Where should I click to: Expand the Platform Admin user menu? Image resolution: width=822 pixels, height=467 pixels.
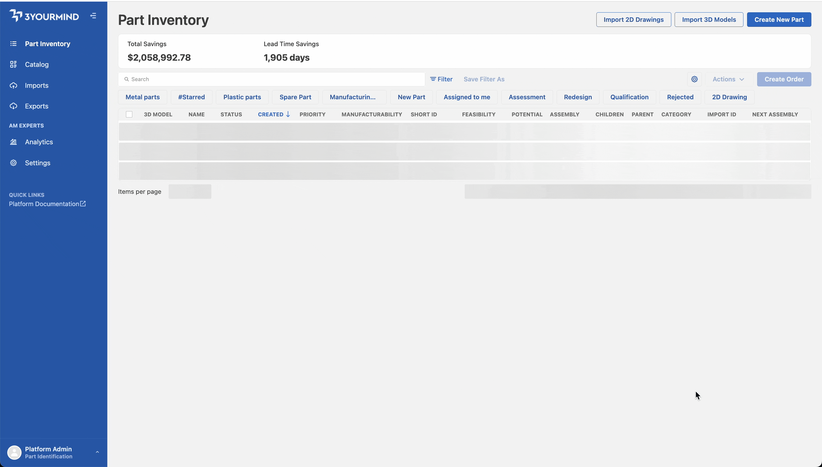click(x=97, y=452)
